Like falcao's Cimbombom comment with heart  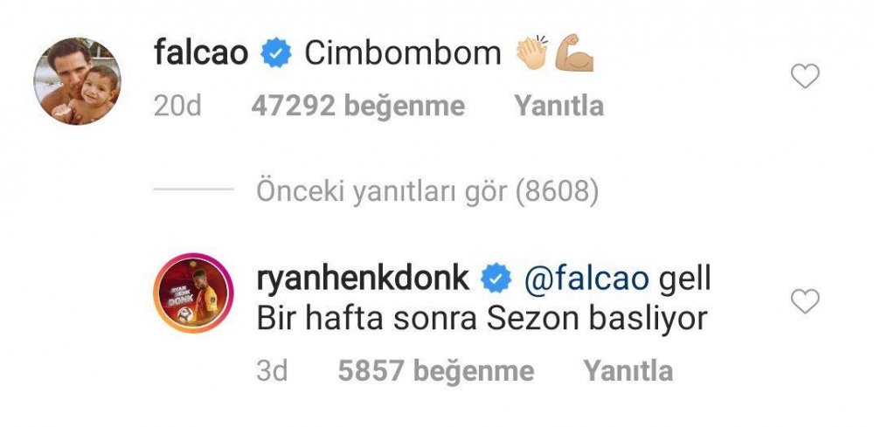pyautogui.click(x=805, y=76)
